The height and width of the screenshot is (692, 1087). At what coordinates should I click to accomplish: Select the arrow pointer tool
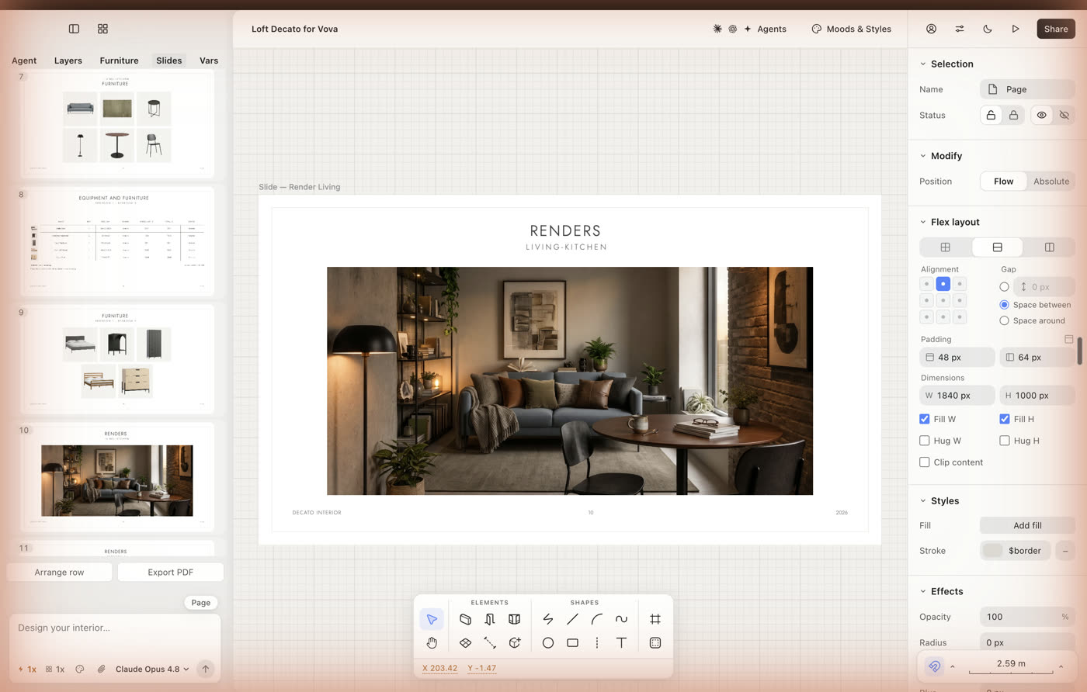click(x=432, y=619)
